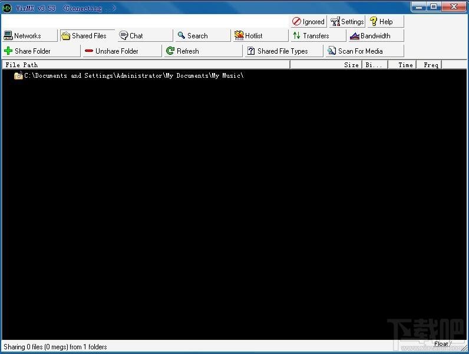This screenshot has width=469, height=354.
Task: Click the Ignored button
Action: pos(308,22)
